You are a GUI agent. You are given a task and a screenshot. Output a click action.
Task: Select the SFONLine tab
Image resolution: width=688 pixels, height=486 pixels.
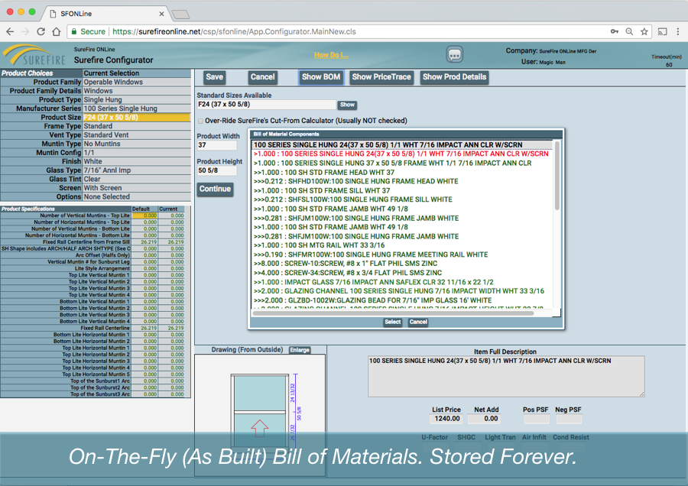pos(105,14)
